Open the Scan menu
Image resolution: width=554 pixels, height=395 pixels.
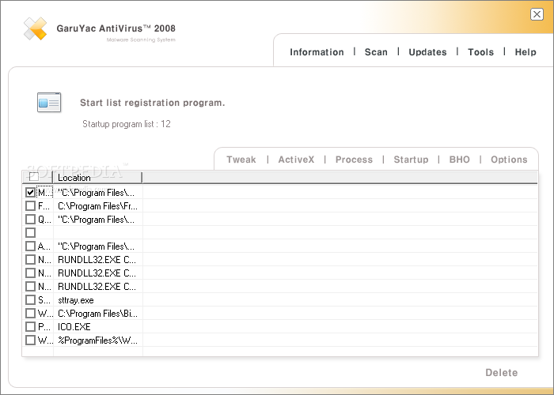tap(376, 52)
